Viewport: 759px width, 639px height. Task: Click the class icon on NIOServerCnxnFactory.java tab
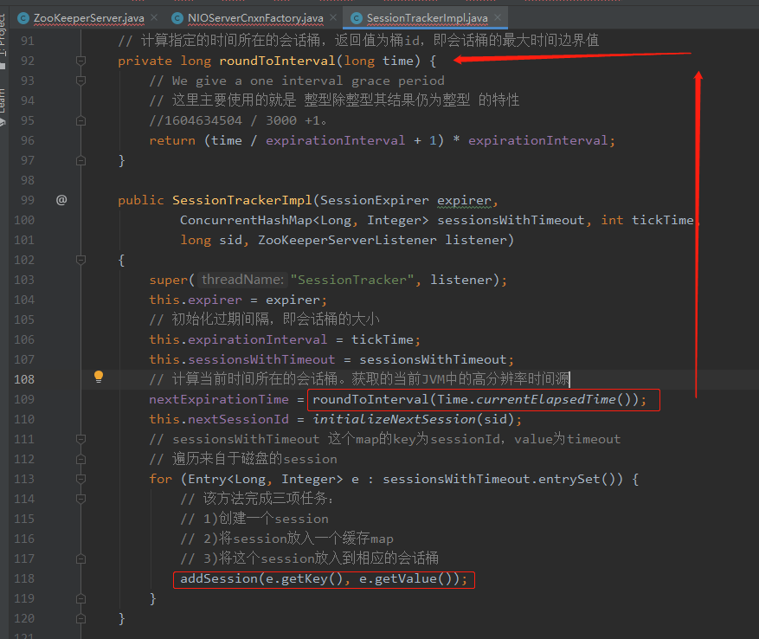pyautogui.click(x=177, y=18)
